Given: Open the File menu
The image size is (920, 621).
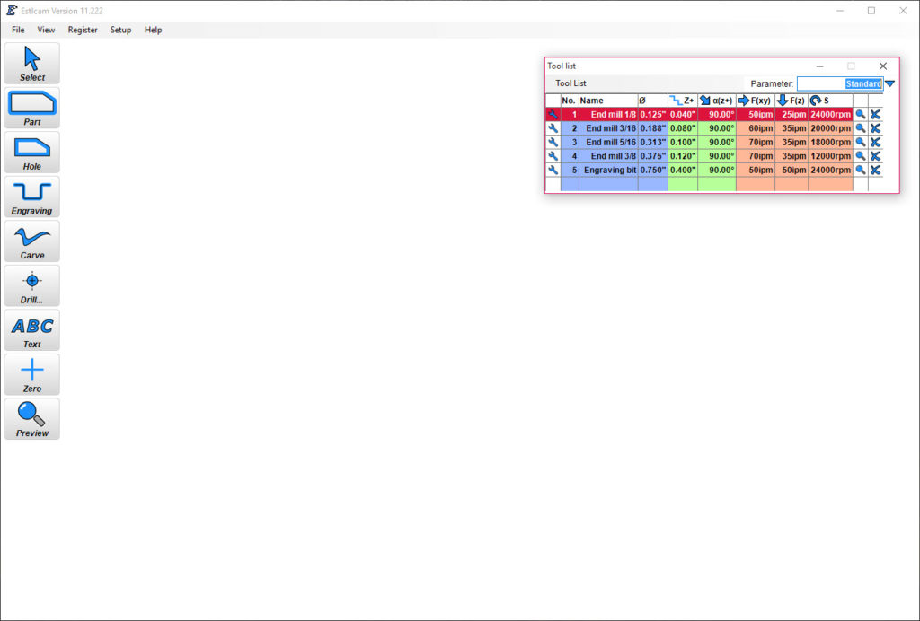Looking at the screenshot, I should (x=18, y=30).
